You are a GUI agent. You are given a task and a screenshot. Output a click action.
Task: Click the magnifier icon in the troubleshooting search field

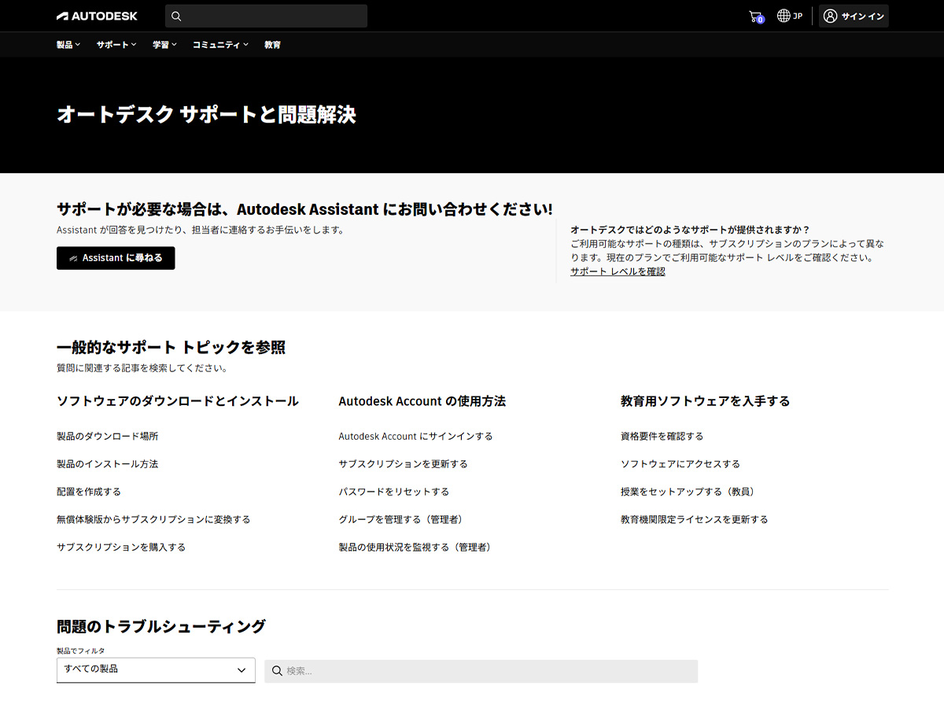click(276, 670)
